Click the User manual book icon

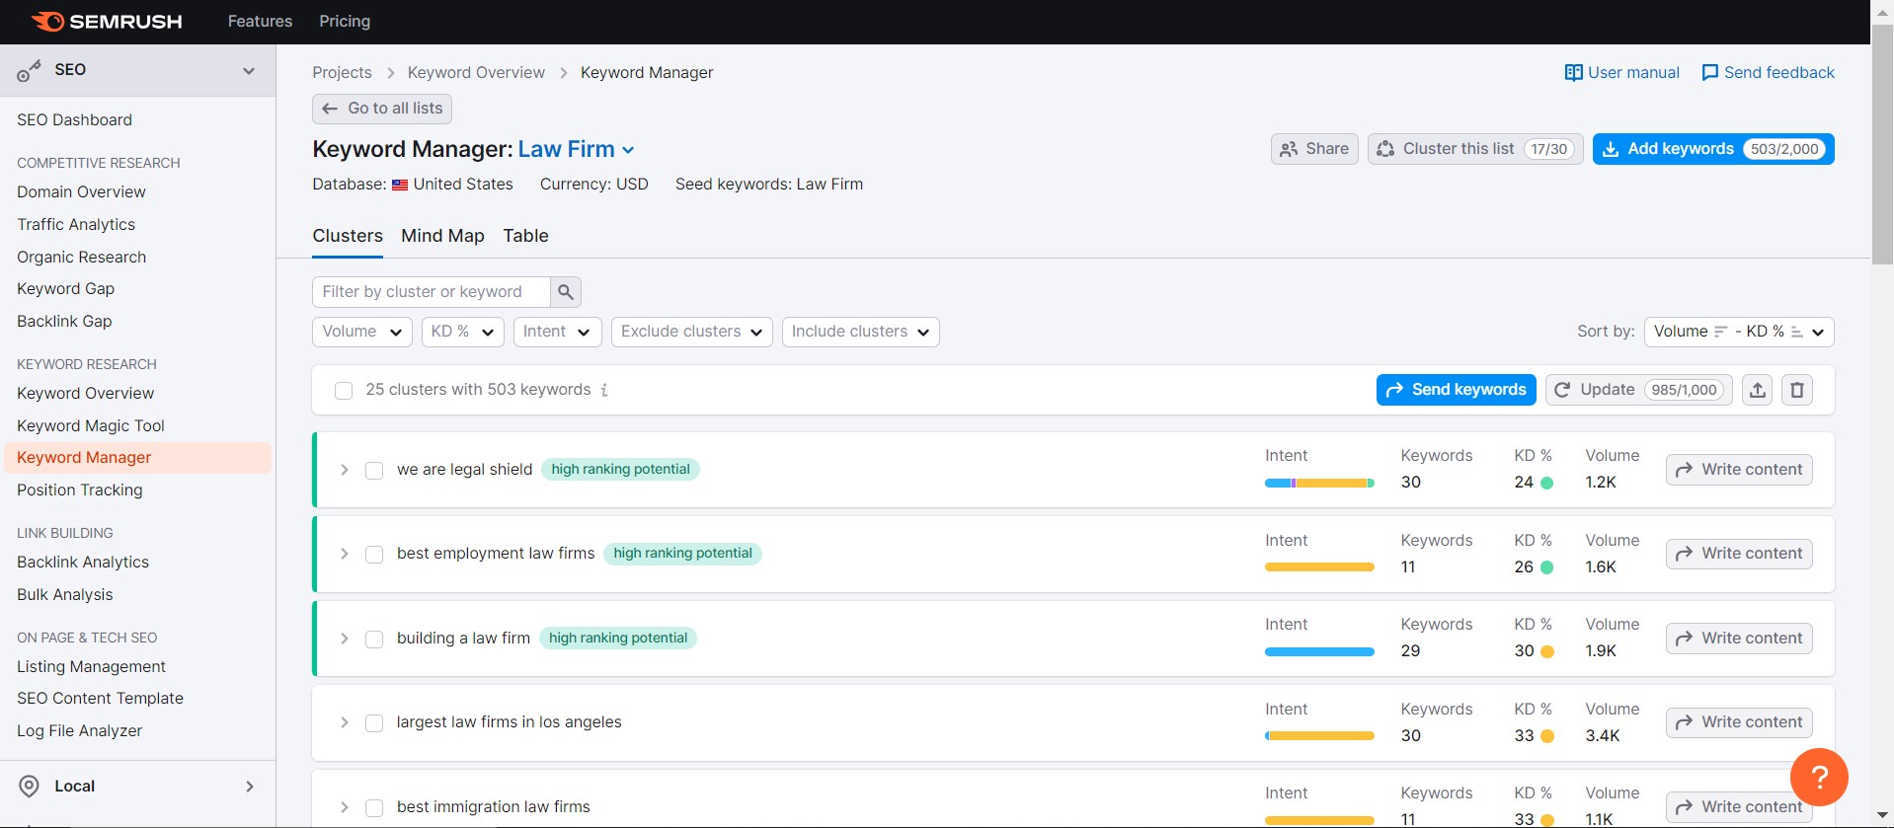coord(1573,73)
